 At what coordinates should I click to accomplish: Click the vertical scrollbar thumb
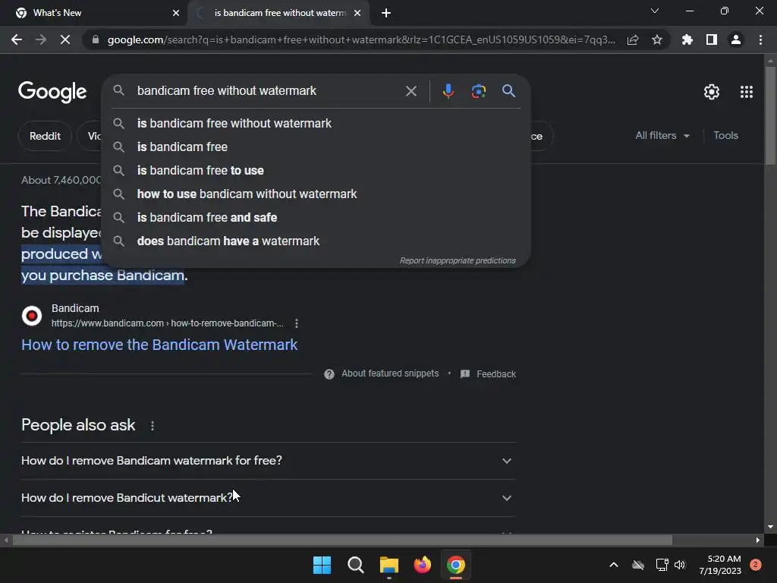pyautogui.click(x=769, y=115)
